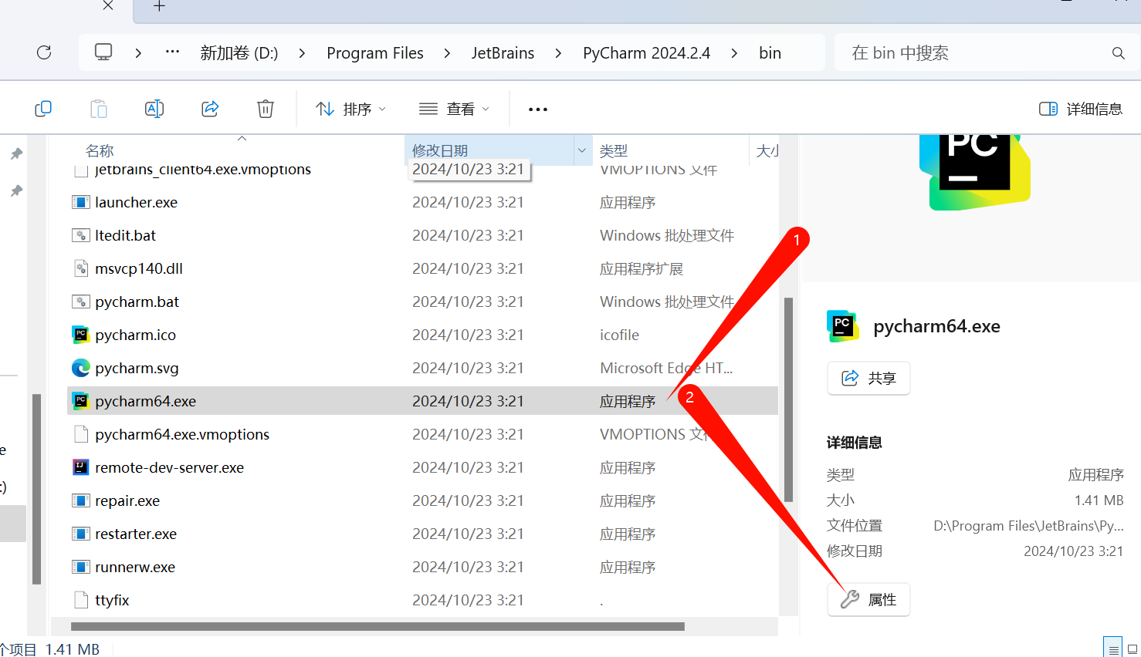Click the copy icon in toolbar

pyautogui.click(x=43, y=109)
